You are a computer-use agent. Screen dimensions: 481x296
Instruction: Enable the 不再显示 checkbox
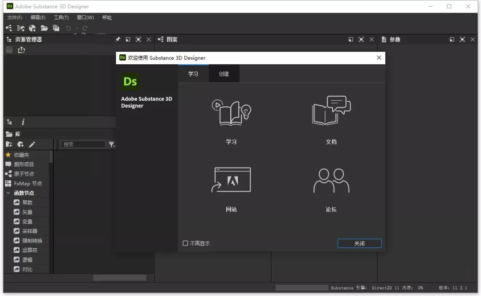point(185,243)
